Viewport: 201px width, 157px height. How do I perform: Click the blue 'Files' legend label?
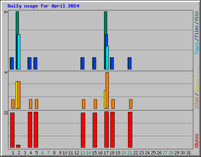tap(197, 31)
